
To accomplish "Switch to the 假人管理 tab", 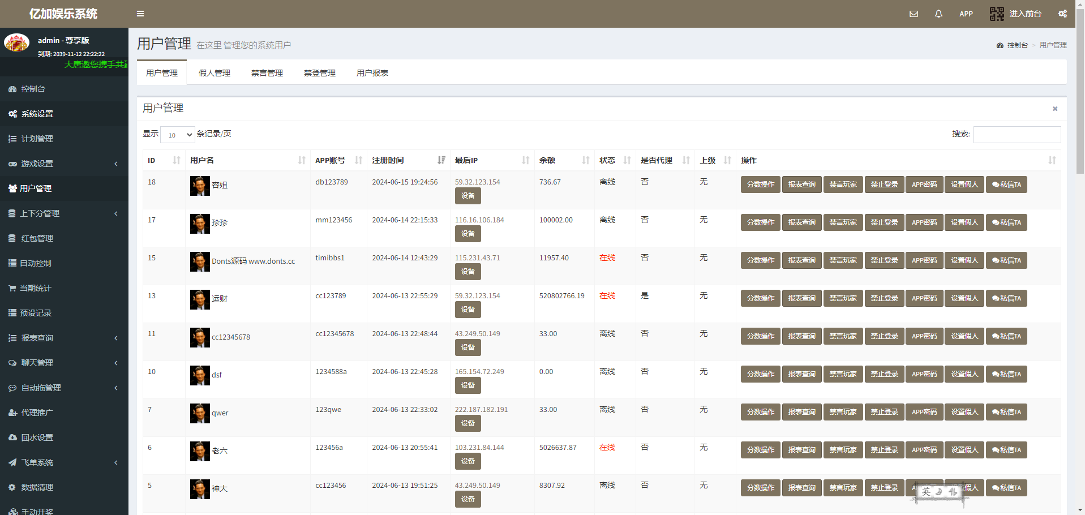I will coord(215,73).
